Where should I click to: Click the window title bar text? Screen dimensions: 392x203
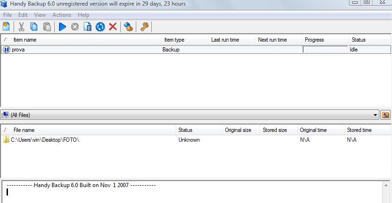[x=98, y=4]
